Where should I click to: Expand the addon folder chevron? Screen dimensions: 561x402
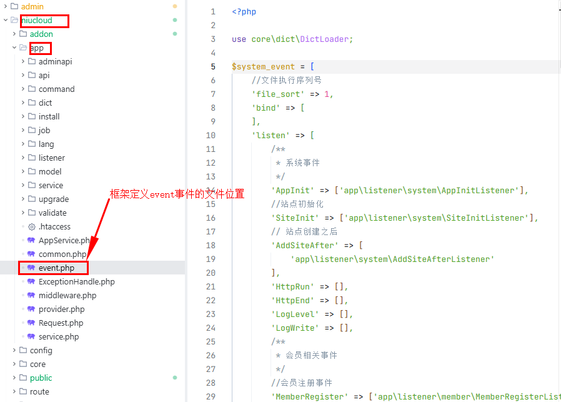(x=14, y=34)
